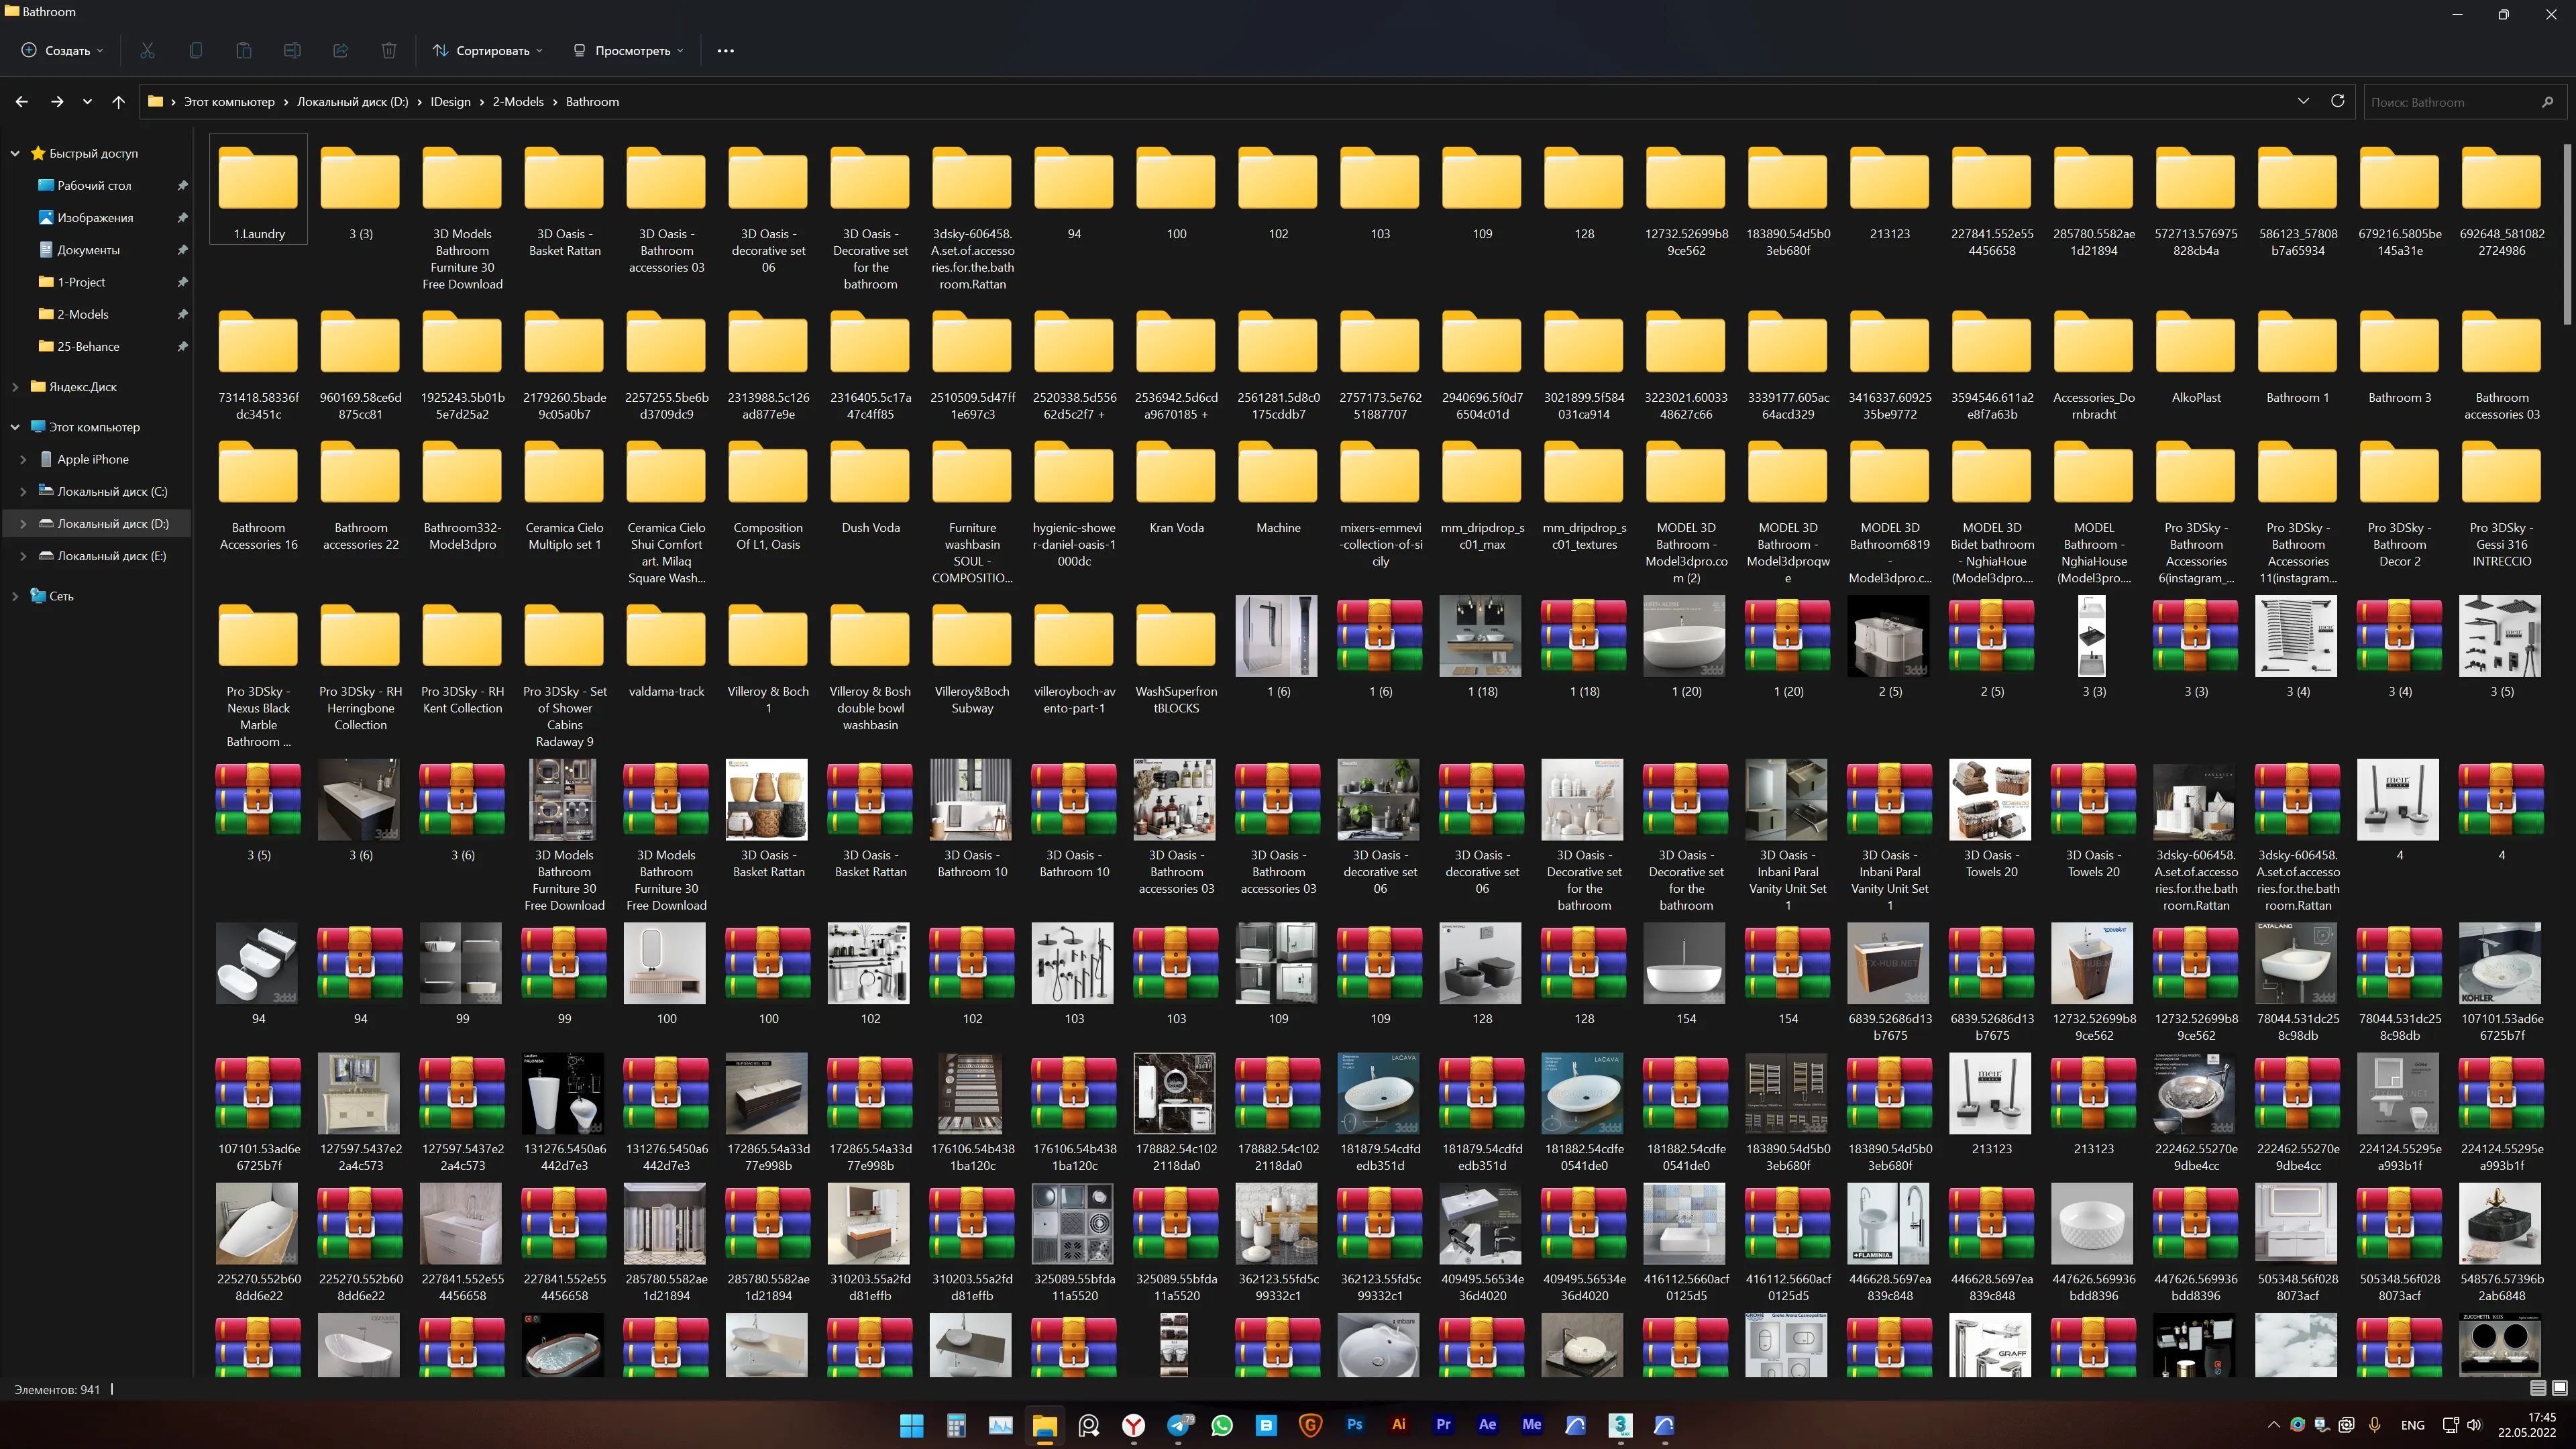Click the Delete trash icon
This screenshot has height=1449, width=2576.
[389, 50]
